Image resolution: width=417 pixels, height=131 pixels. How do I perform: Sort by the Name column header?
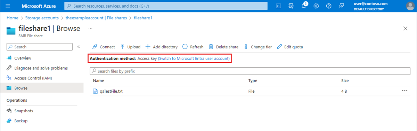click(x=99, y=81)
